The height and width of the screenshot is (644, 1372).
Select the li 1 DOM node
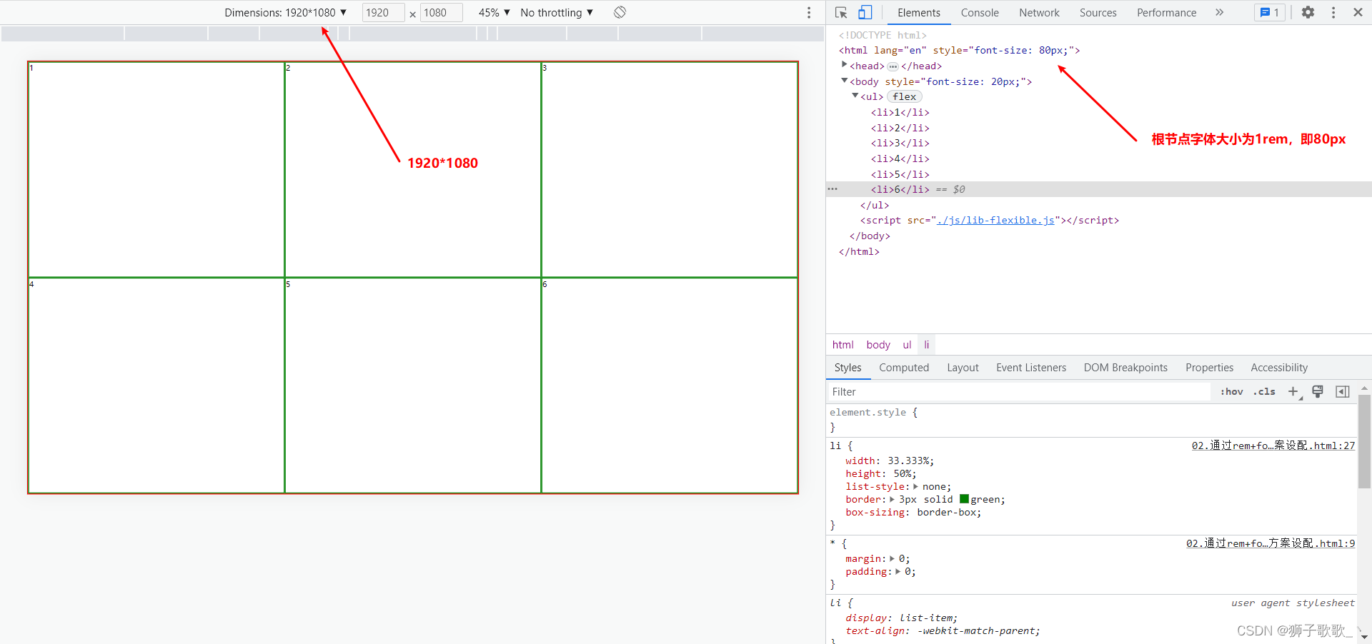pyautogui.click(x=900, y=112)
